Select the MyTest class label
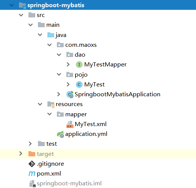The height and width of the screenshot is (188, 196). pyautogui.click(x=94, y=85)
